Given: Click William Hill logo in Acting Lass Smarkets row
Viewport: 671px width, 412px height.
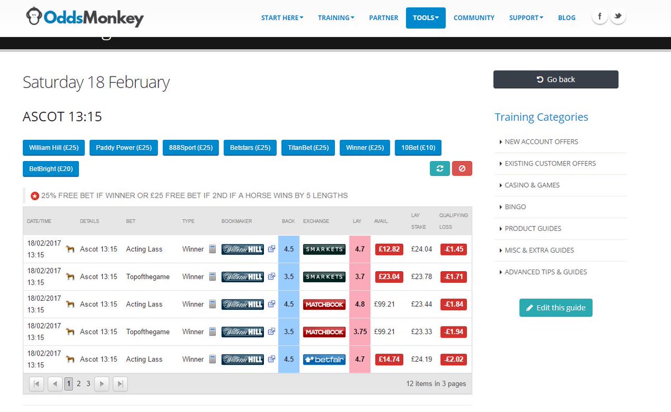Looking at the screenshot, I should pos(243,249).
